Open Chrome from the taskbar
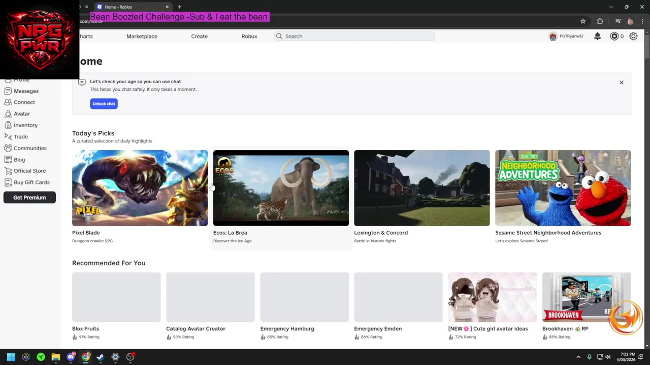This screenshot has width=650, height=365. coord(85,357)
